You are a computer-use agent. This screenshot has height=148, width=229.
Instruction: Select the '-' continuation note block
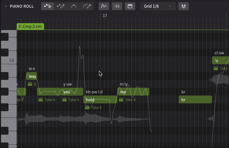click(x=49, y=92)
